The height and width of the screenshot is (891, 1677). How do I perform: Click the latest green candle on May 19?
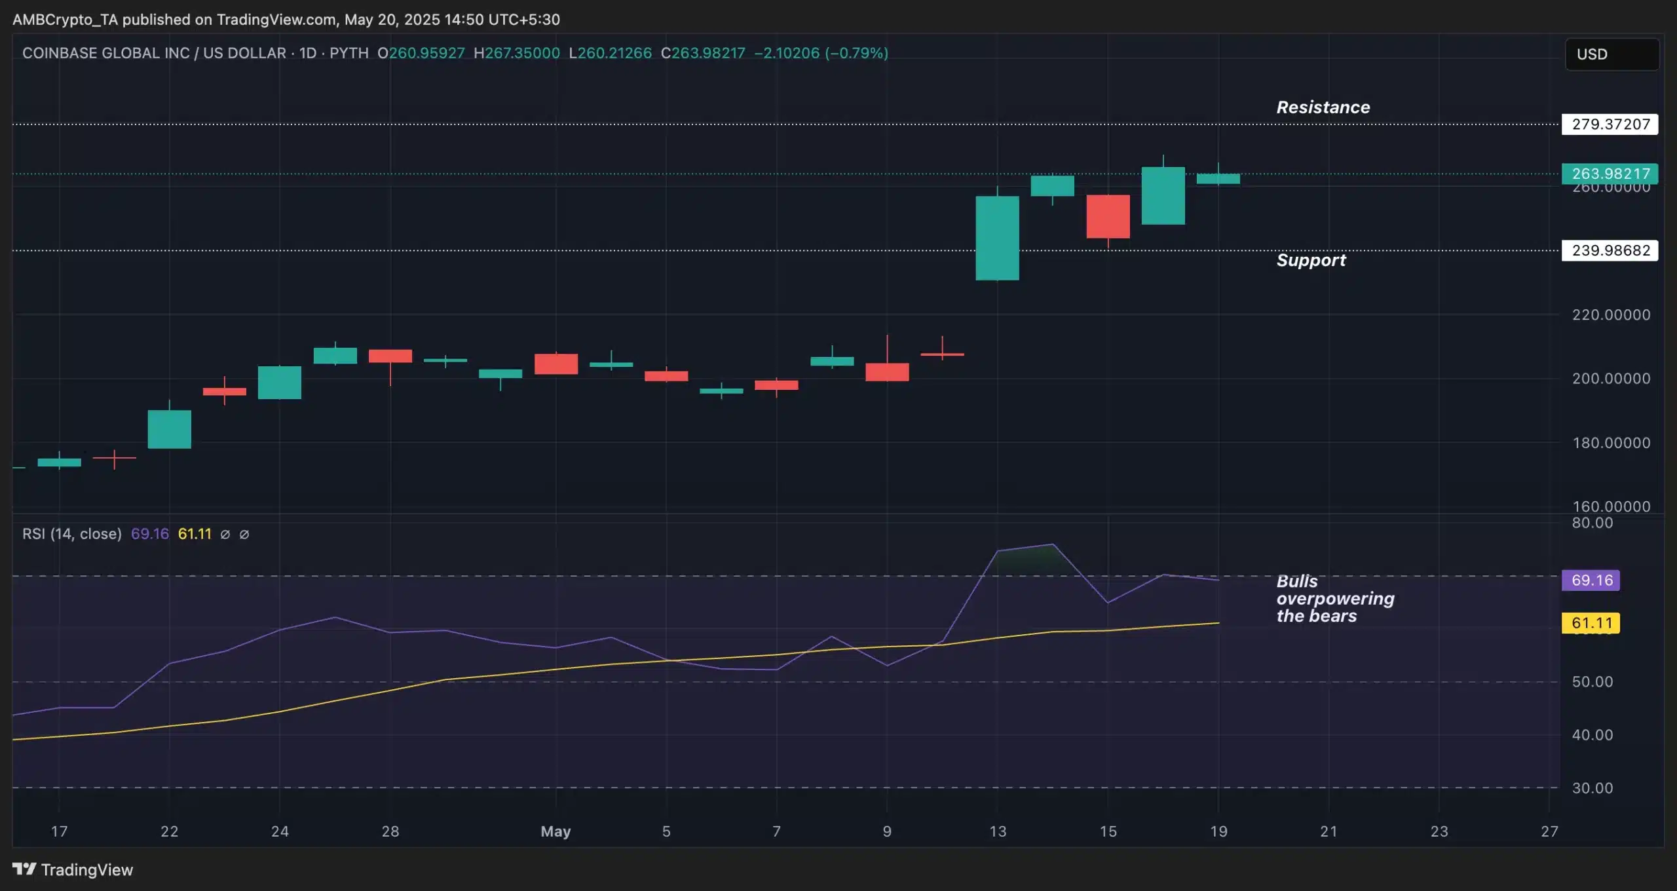[x=1218, y=178]
